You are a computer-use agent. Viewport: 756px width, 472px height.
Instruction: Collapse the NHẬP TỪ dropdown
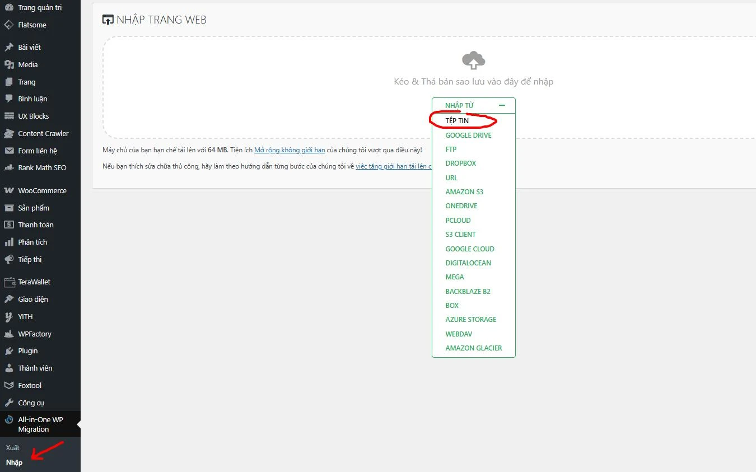tap(474, 105)
